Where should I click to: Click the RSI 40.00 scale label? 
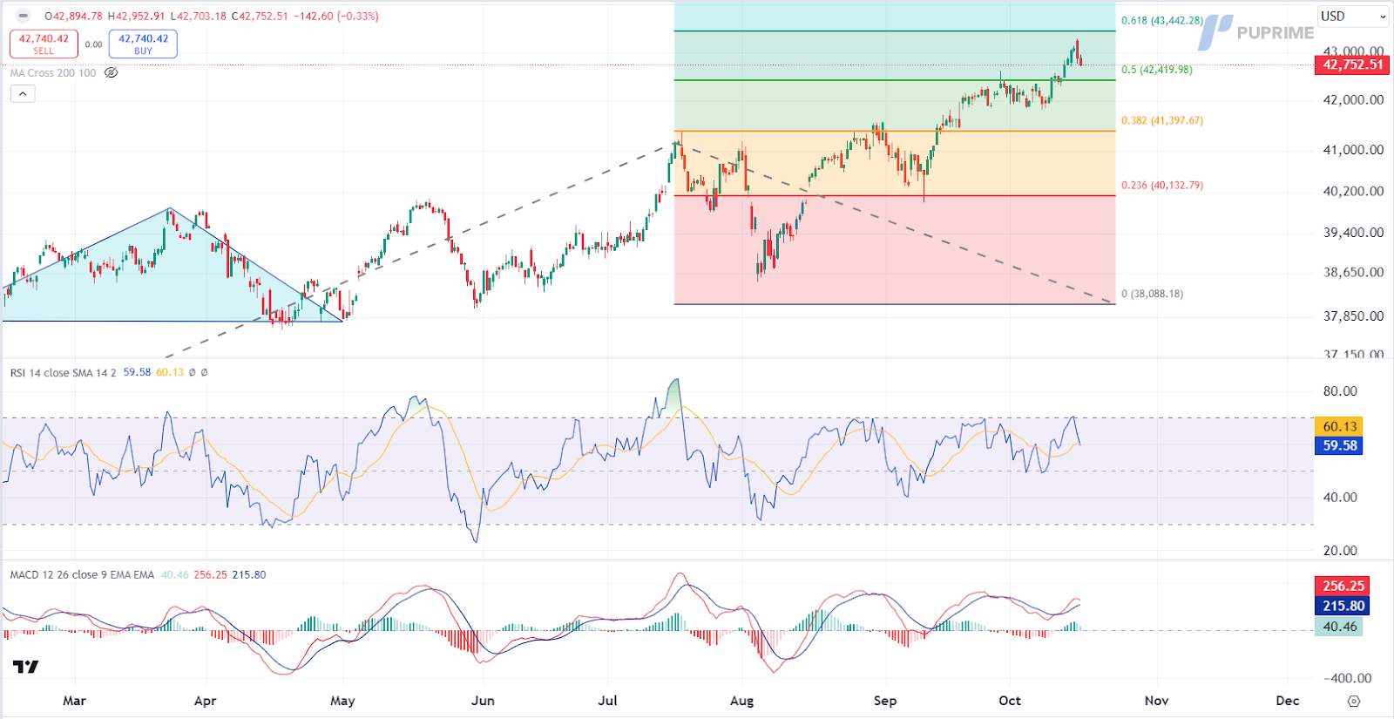pos(1340,498)
